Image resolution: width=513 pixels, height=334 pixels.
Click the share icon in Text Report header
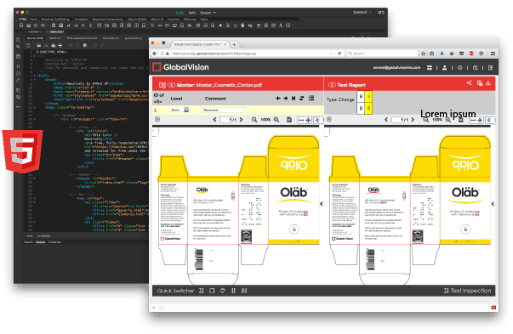pyautogui.click(x=469, y=83)
